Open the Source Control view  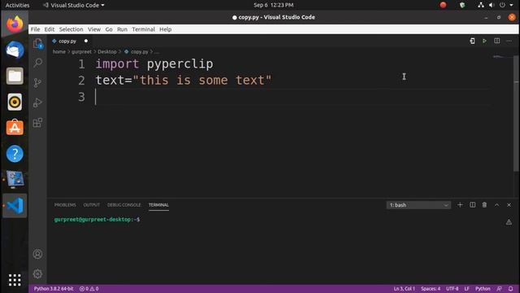click(38, 83)
